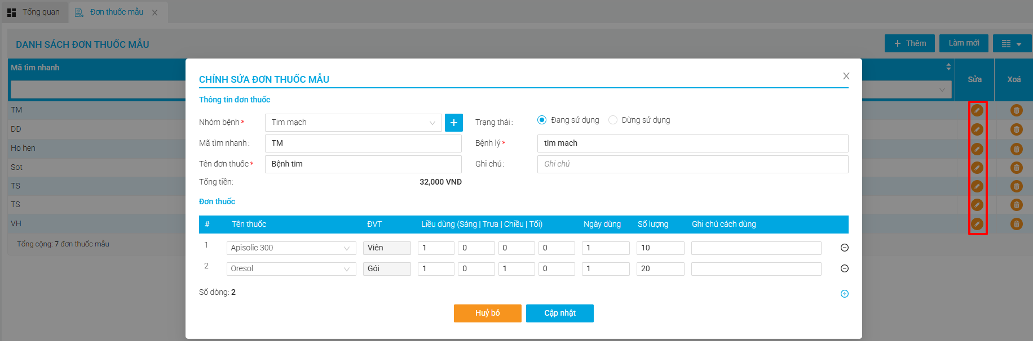Click the edit pencil icon for Ho hen row
Viewport: 1033px width, 341px height.
977,149
